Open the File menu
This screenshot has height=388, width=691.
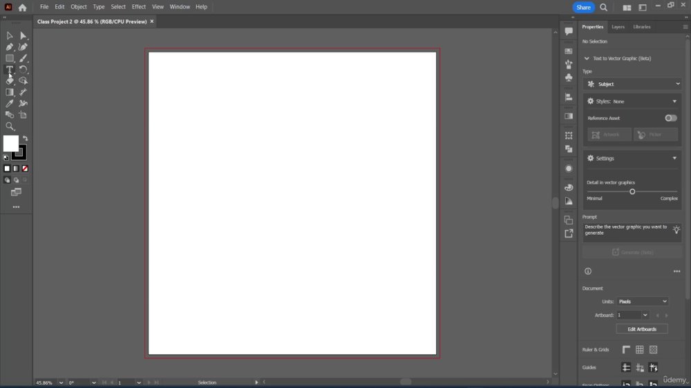(44, 7)
